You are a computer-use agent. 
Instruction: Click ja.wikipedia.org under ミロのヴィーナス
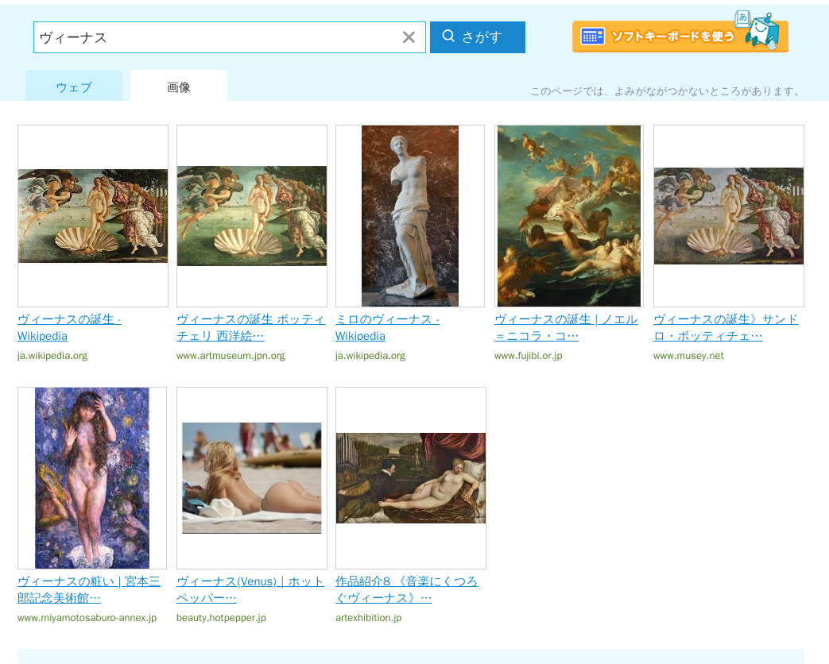(370, 356)
